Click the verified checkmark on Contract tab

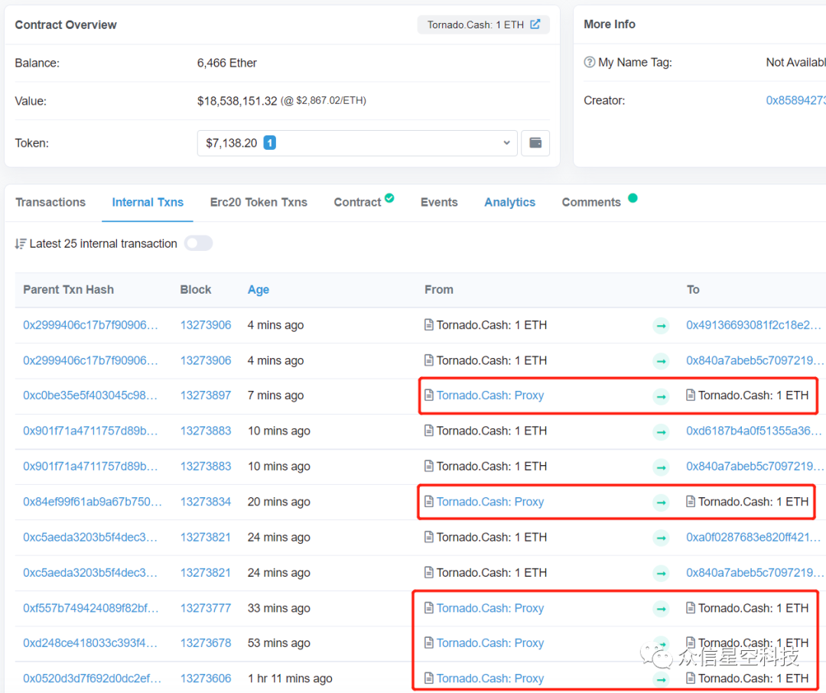point(389,198)
